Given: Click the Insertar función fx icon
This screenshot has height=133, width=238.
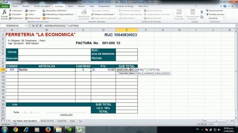Looking at the screenshot, I should [x=4, y=15].
